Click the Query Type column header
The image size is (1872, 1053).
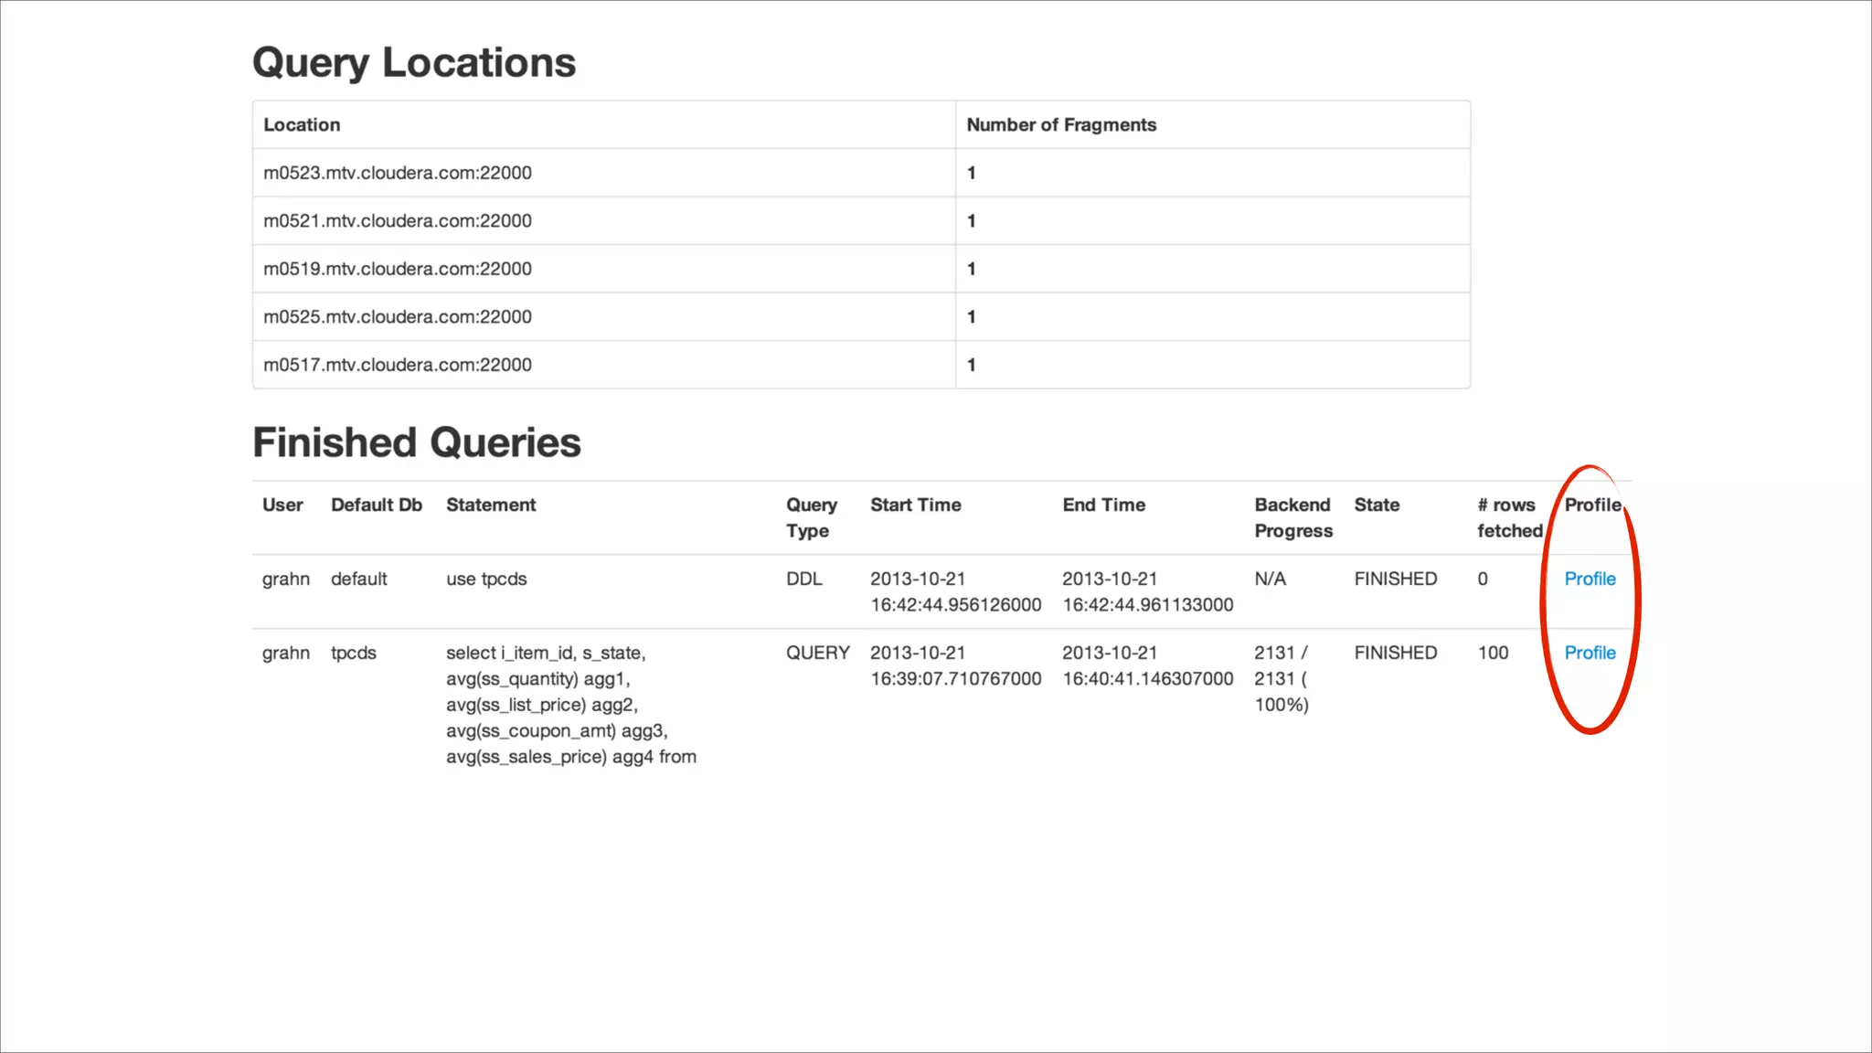[811, 517]
